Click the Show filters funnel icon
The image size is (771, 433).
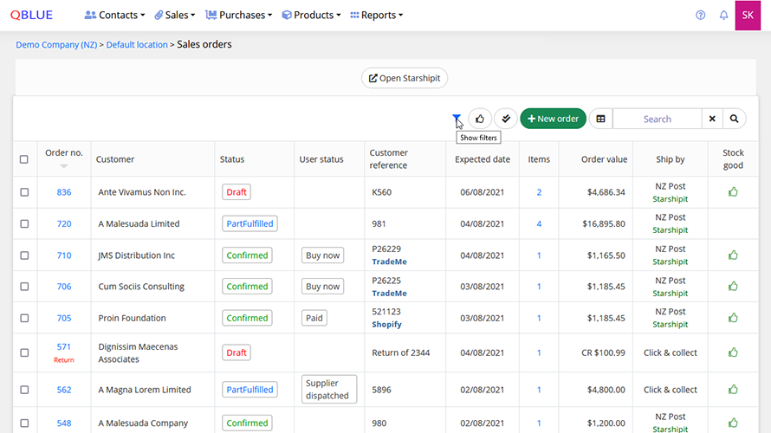point(457,119)
